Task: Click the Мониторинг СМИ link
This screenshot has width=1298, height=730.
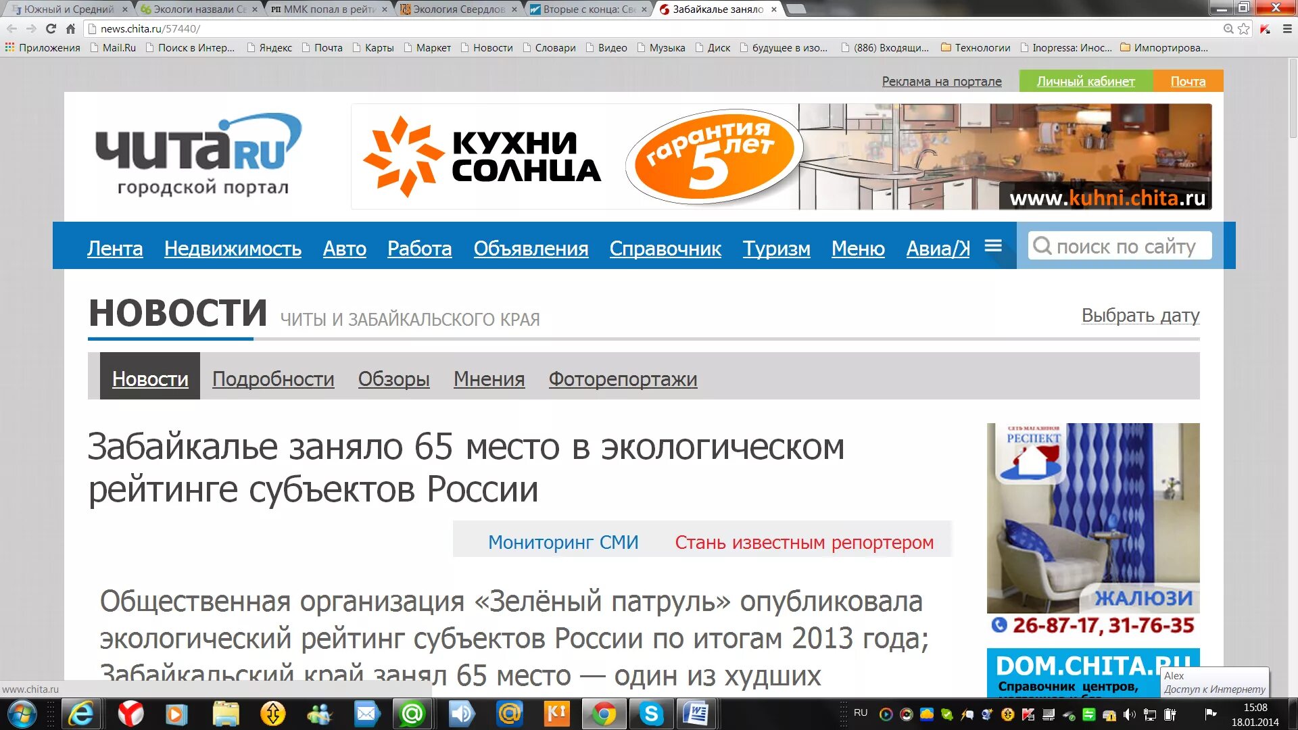Action: click(x=563, y=542)
